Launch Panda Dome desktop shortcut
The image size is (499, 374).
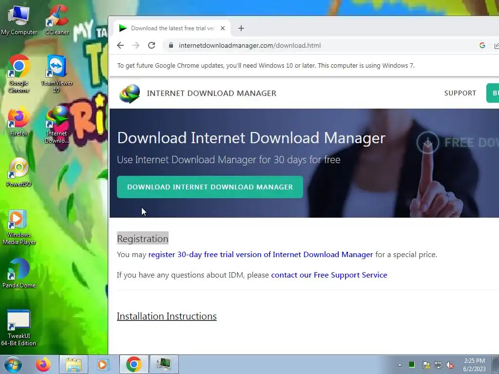click(x=19, y=274)
